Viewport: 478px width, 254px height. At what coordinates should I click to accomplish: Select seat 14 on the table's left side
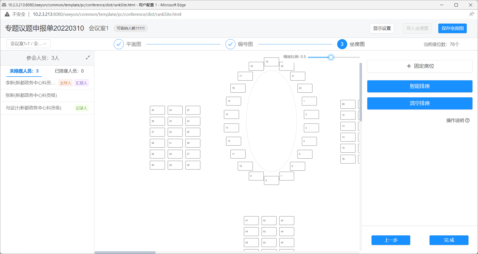pyautogui.click(x=231, y=114)
